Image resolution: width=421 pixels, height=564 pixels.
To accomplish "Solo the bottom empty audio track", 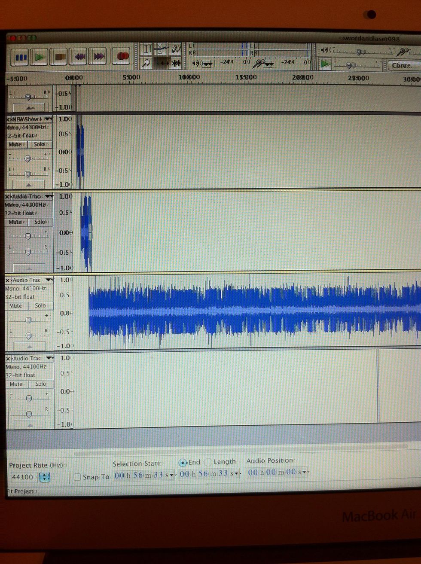I will (40, 384).
